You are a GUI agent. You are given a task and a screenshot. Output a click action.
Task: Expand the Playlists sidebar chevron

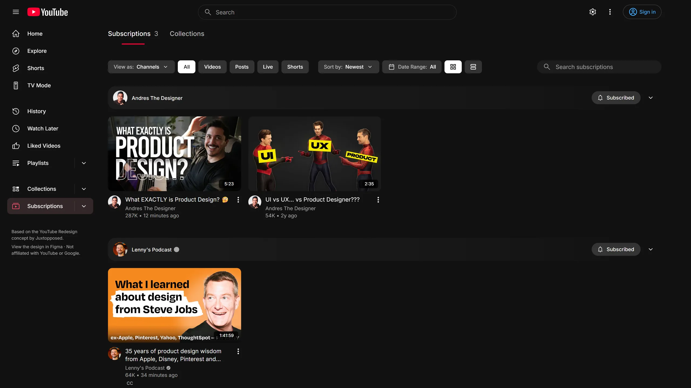pyautogui.click(x=84, y=163)
